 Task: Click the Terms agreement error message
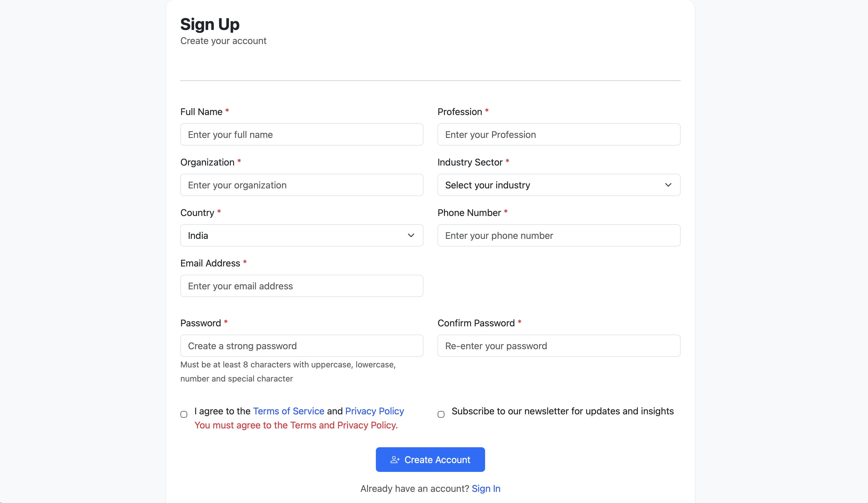[x=296, y=425]
